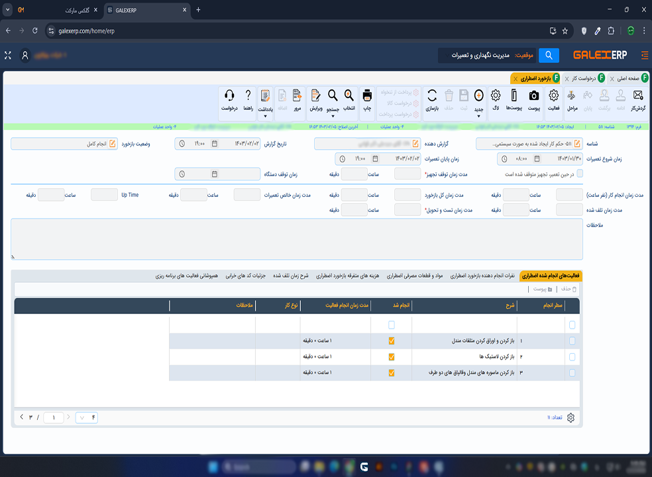Click the حذف delete button above the grid
652x477 pixels.
point(569,289)
